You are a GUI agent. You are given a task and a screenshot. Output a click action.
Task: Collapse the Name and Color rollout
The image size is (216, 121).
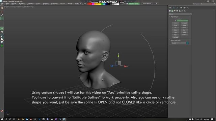point(175,40)
